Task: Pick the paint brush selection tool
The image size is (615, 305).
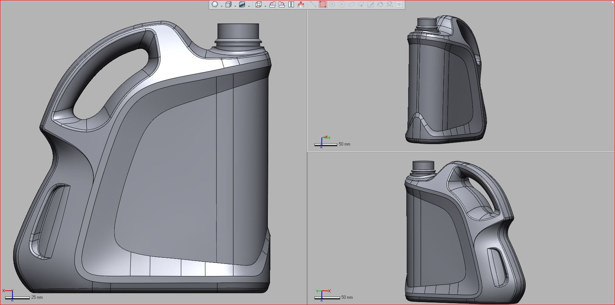Action: point(371,5)
